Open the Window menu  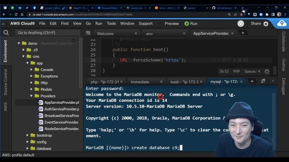(127, 23)
